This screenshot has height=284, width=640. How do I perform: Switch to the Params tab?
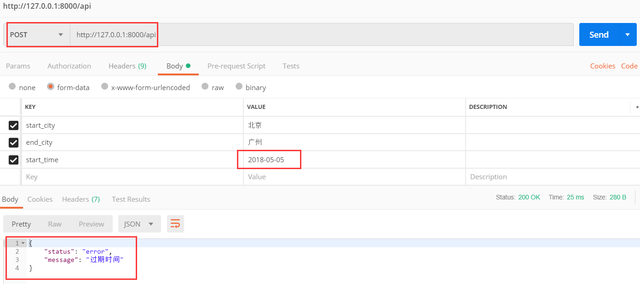tap(18, 66)
